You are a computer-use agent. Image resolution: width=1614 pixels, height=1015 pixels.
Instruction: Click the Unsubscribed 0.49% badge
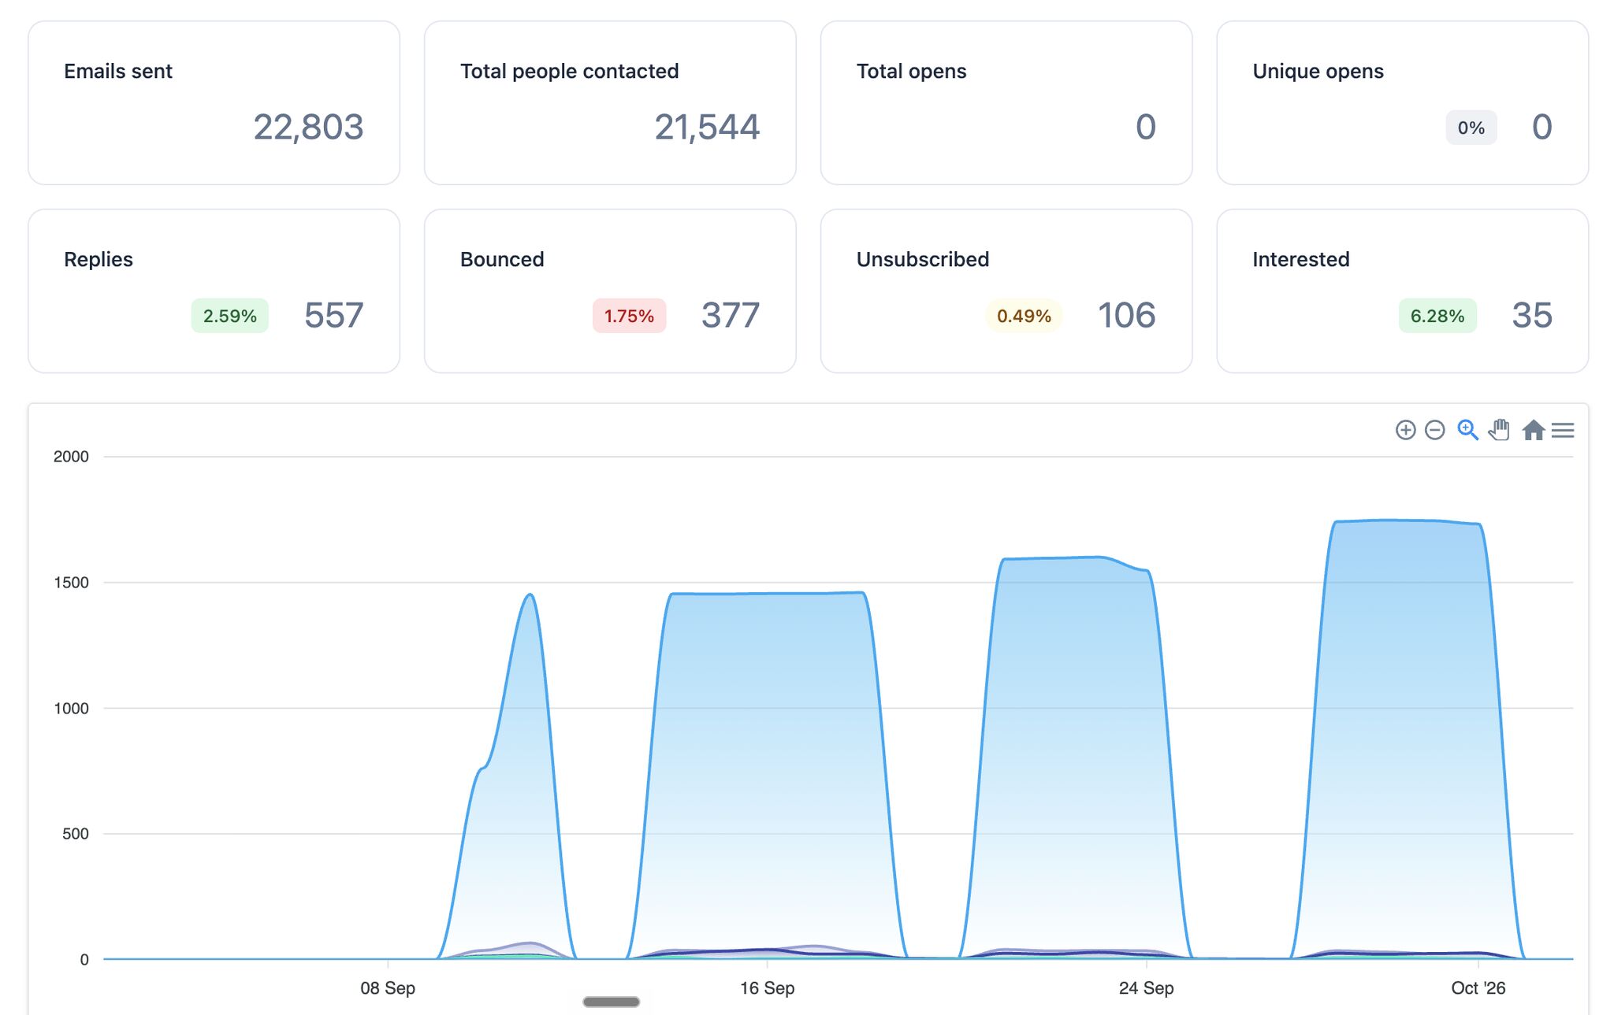[1024, 316]
